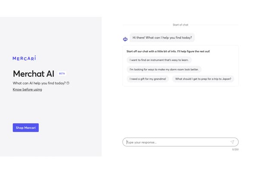
Task: Click the Hi there greeting message bubble
Action: 162,38
